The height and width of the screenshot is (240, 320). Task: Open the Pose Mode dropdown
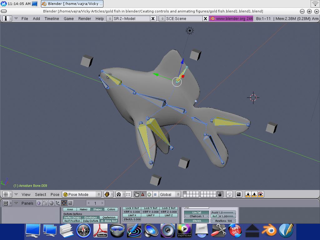82,194
